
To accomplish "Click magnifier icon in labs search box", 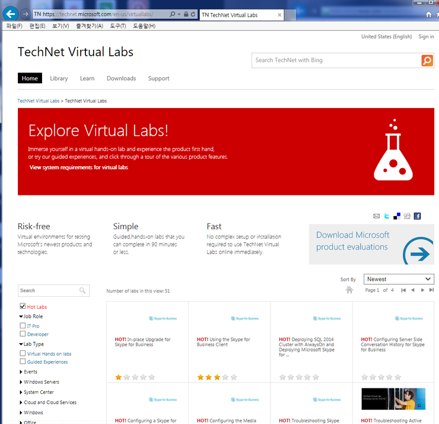I will click(82, 290).
